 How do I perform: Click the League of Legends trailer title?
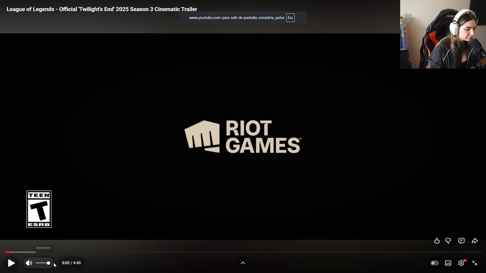(x=102, y=9)
